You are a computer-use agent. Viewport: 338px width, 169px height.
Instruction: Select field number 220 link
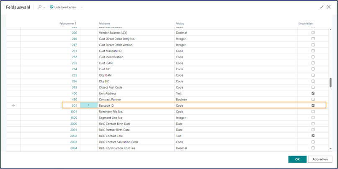pyautogui.click(x=75, y=32)
